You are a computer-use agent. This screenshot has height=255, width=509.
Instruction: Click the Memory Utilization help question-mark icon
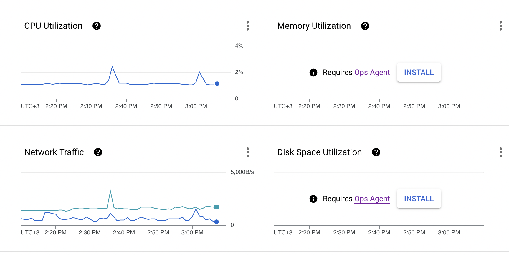[x=365, y=26]
